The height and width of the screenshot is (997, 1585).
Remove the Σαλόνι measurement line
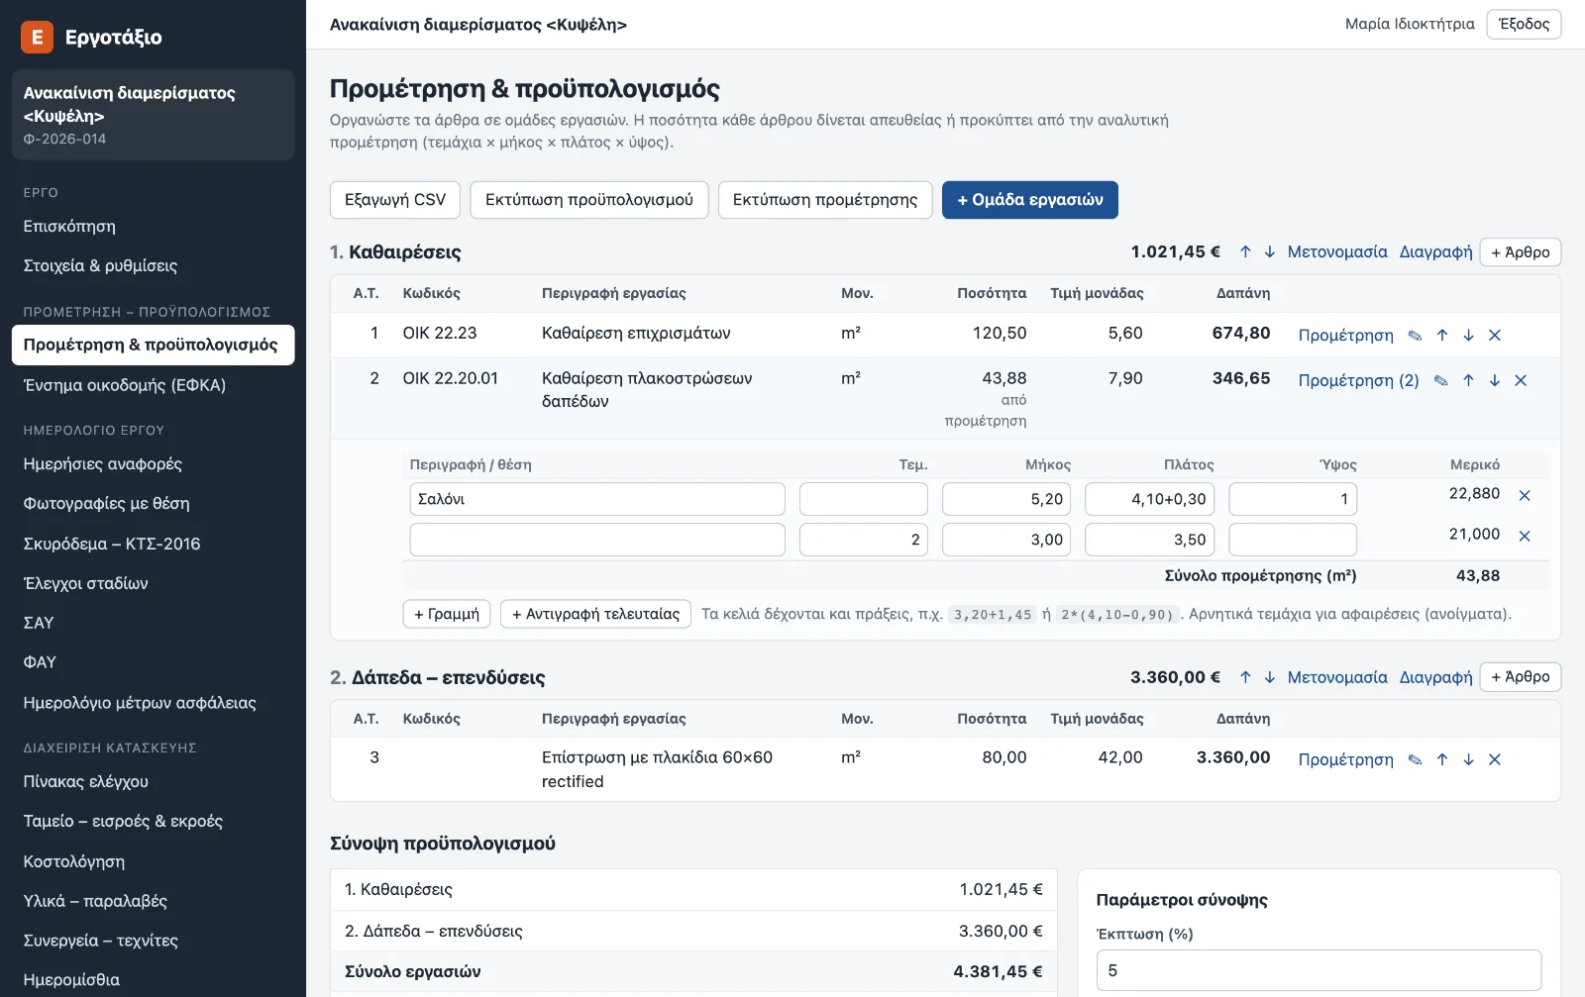click(x=1525, y=495)
